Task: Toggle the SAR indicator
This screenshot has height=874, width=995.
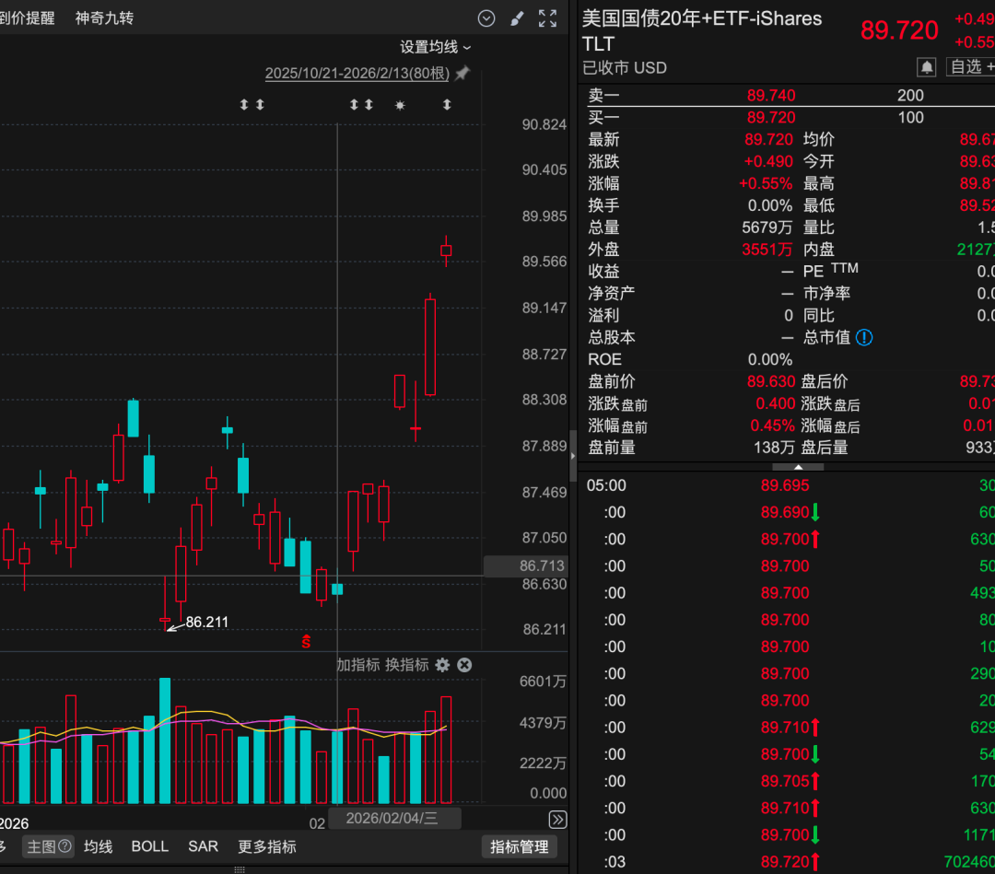Action: (x=203, y=846)
